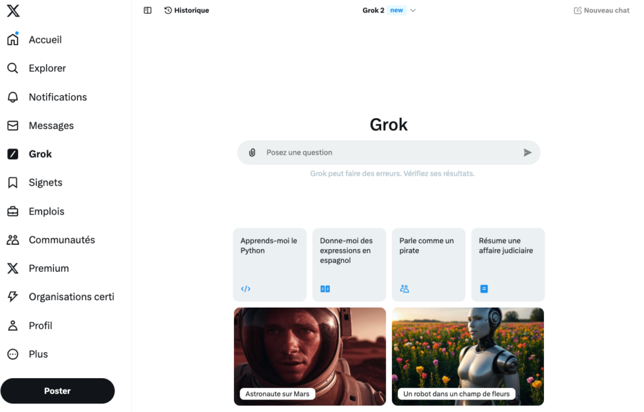
Task: Open the Explorer search icon
Action: (x=13, y=69)
